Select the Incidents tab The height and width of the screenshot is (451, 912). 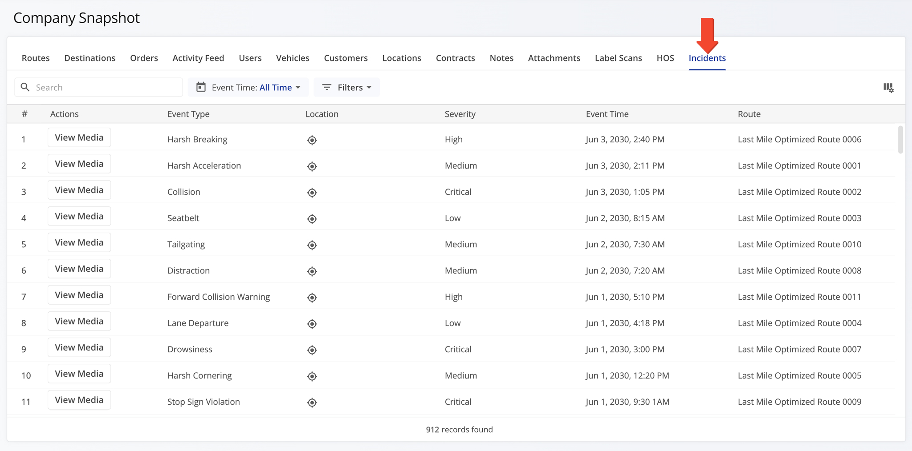pos(707,58)
